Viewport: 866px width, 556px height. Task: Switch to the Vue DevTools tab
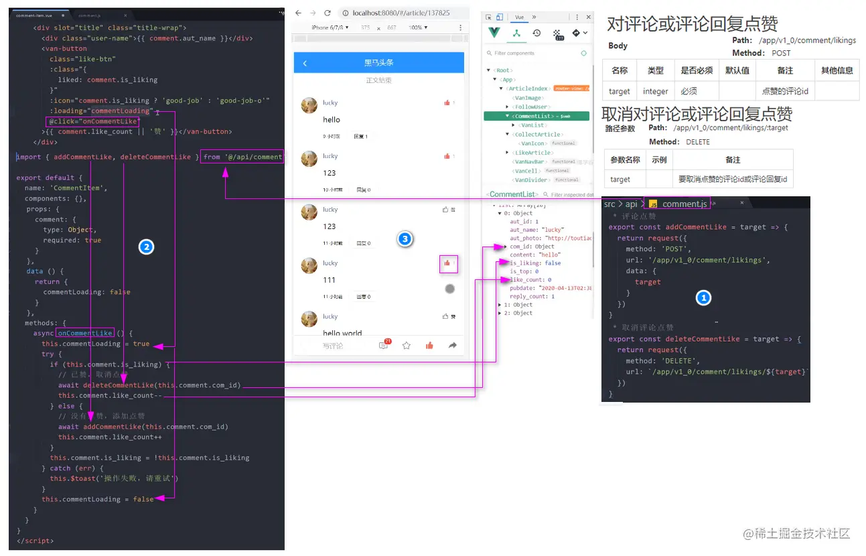pyautogui.click(x=520, y=17)
